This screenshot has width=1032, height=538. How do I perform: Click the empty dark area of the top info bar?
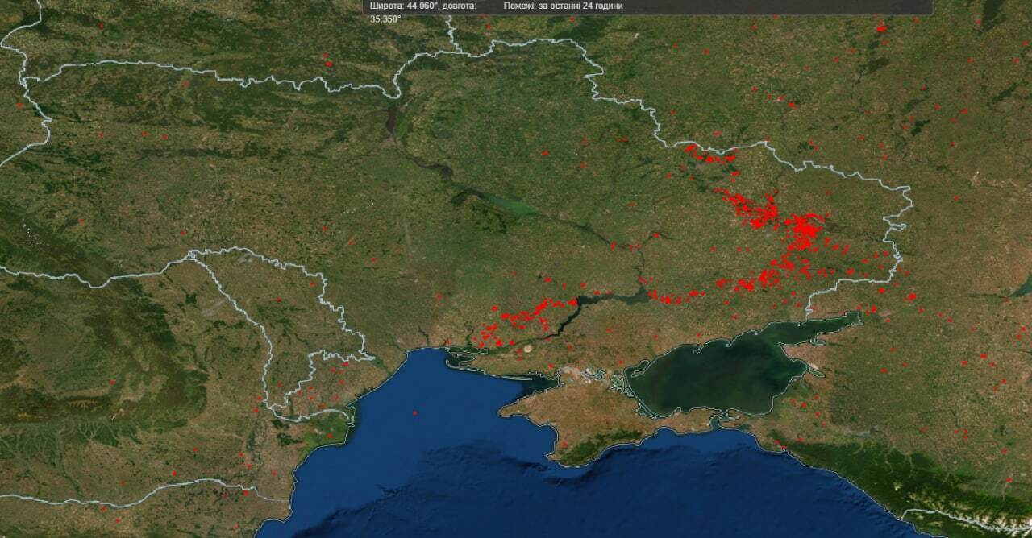tap(766, 6)
